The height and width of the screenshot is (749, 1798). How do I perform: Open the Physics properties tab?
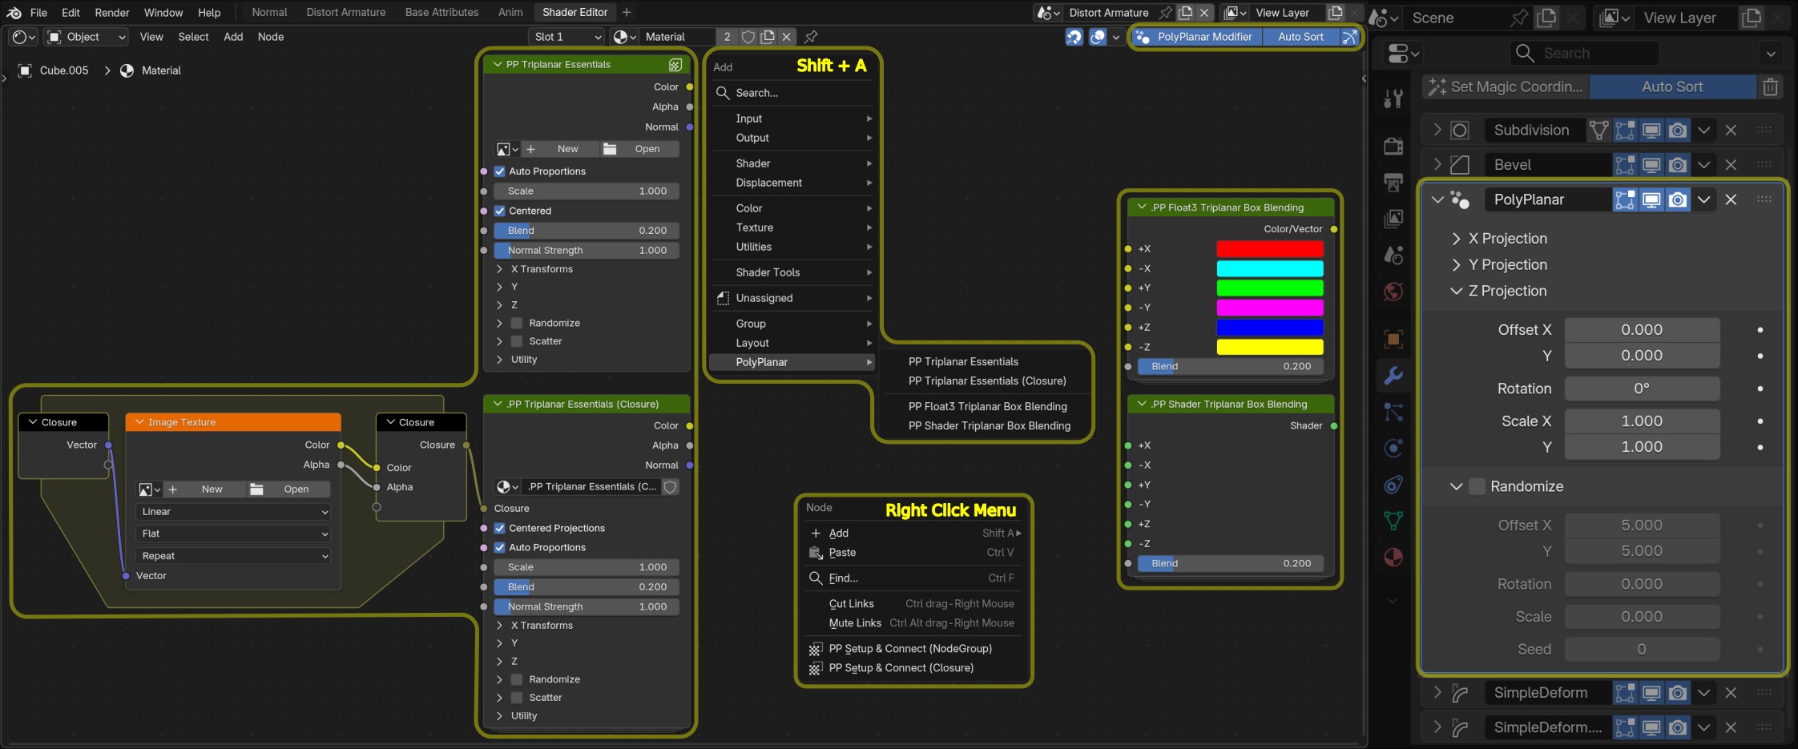[x=1393, y=449]
